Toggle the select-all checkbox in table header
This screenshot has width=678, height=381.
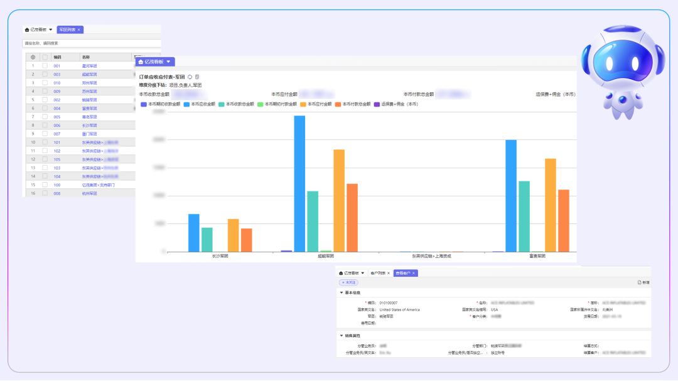(45, 57)
